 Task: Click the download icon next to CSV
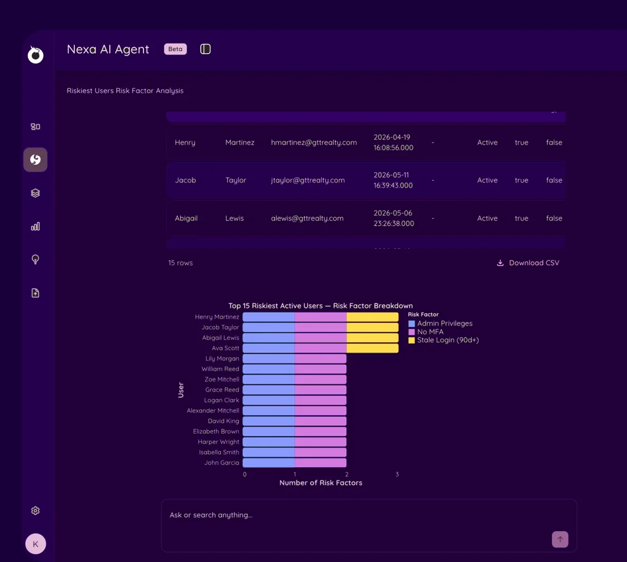tap(500, 263)
